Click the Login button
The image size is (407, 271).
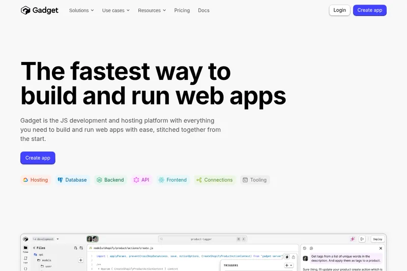tap(339, 10)
